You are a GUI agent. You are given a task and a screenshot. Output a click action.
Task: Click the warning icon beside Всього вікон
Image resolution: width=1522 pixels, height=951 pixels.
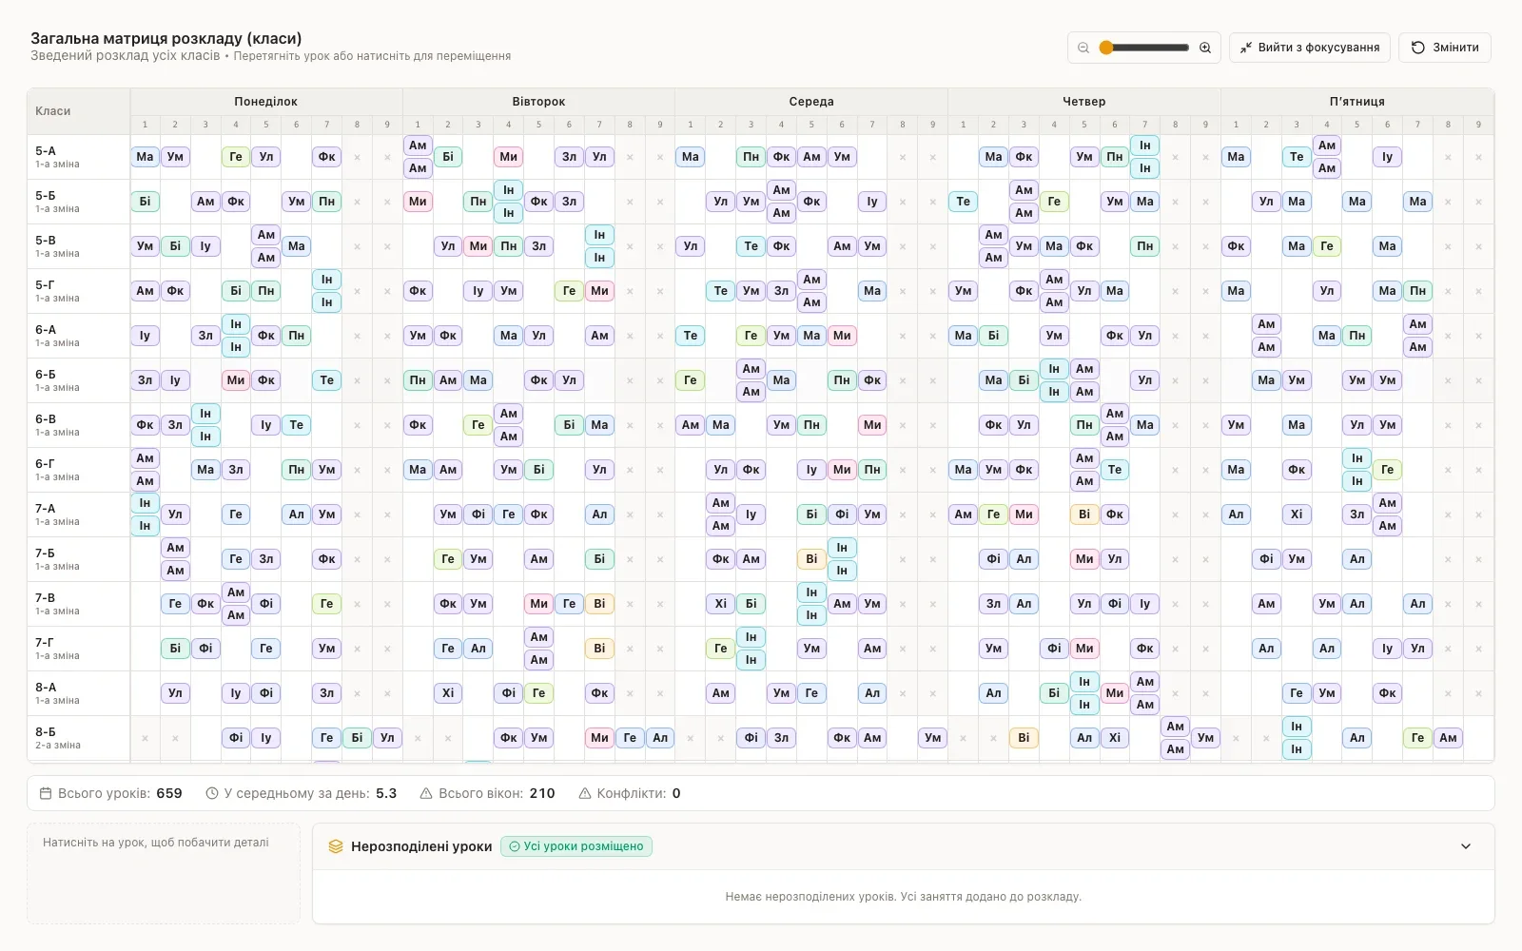(x=426, y=793)
